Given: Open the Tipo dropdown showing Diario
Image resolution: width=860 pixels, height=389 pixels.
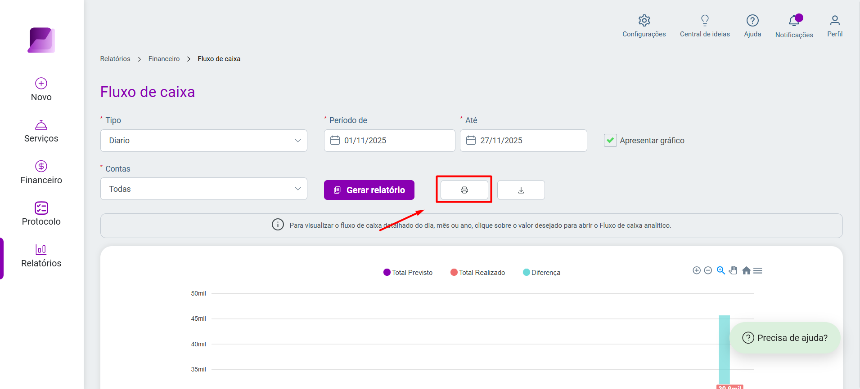Looking at the screenshot, I should click(204, 141).
